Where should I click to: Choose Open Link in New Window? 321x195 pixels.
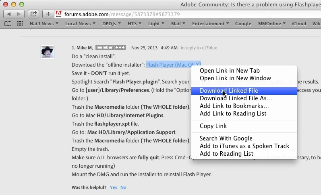(244, 78)
